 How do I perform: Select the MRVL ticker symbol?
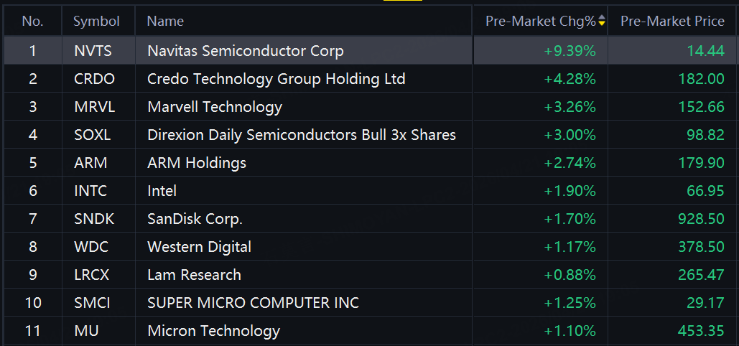point(94,107)
